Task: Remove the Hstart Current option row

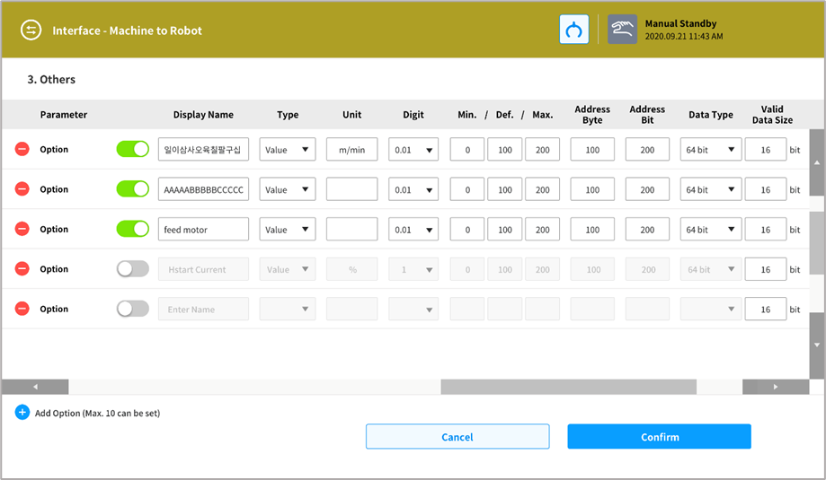Action: coord(22,269)
